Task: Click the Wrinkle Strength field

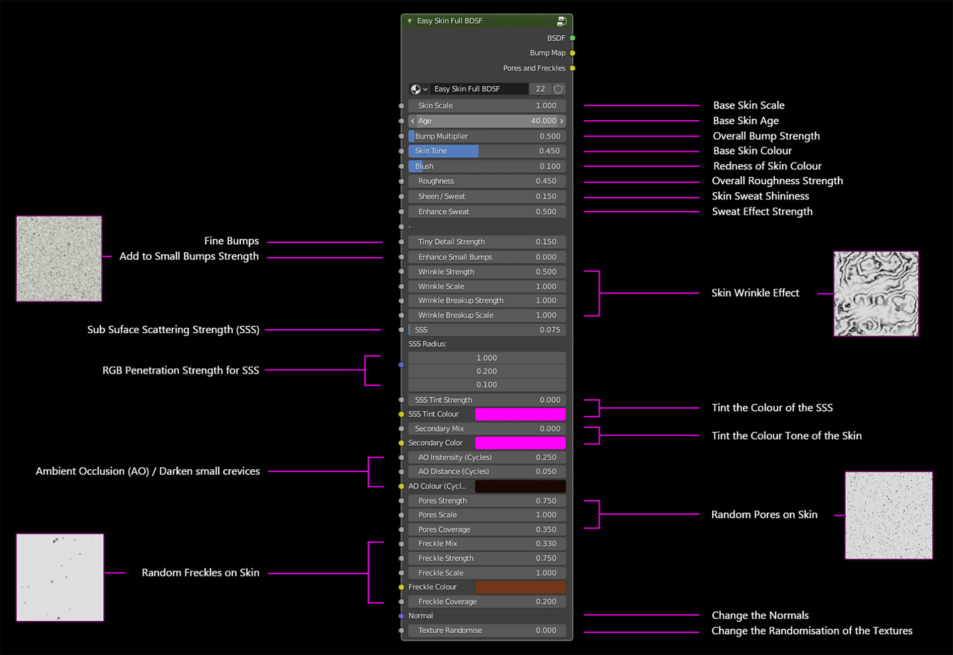Action: click(x=487, y=272)
